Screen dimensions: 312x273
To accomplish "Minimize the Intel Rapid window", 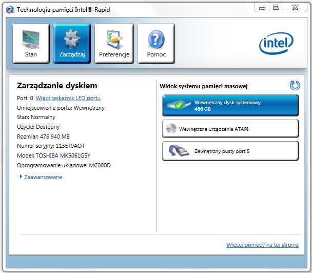I will tap(262, 8).
